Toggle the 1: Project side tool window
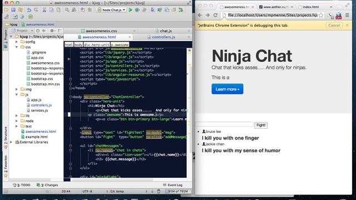 6,39
